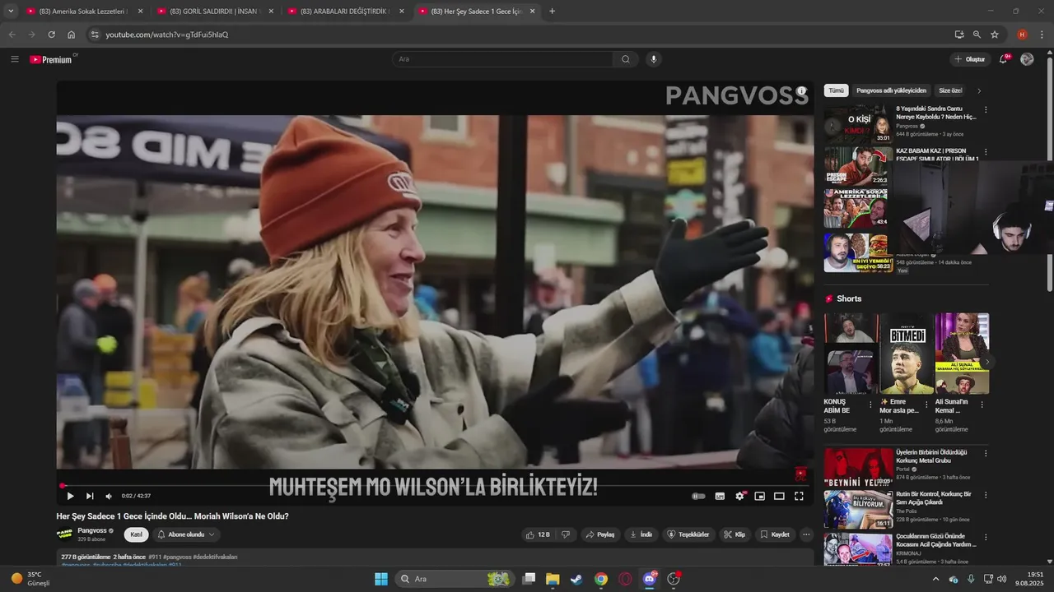Switch to ARABALARI DEĞİŞTİRDİK tab

point(345,12)
